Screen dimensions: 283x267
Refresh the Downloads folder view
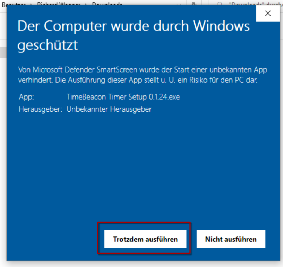tap(194, 3)
